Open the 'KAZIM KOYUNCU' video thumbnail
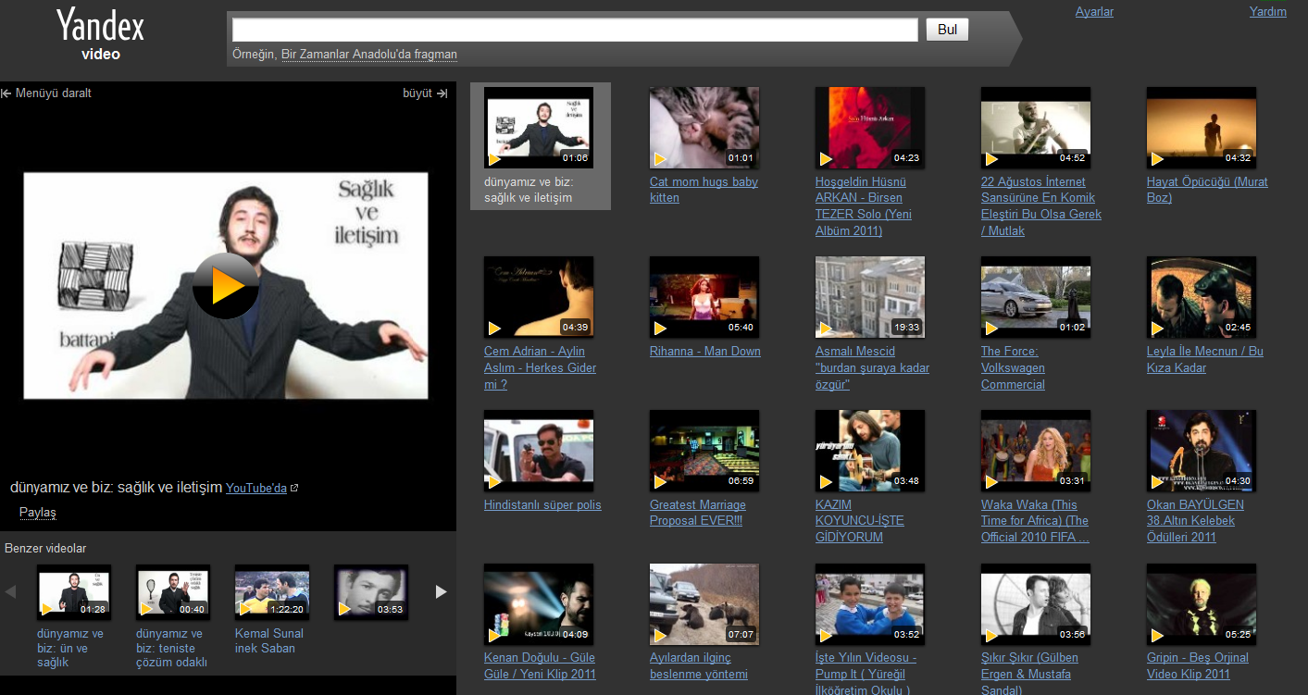1308x695 pixels. (870, 451)
